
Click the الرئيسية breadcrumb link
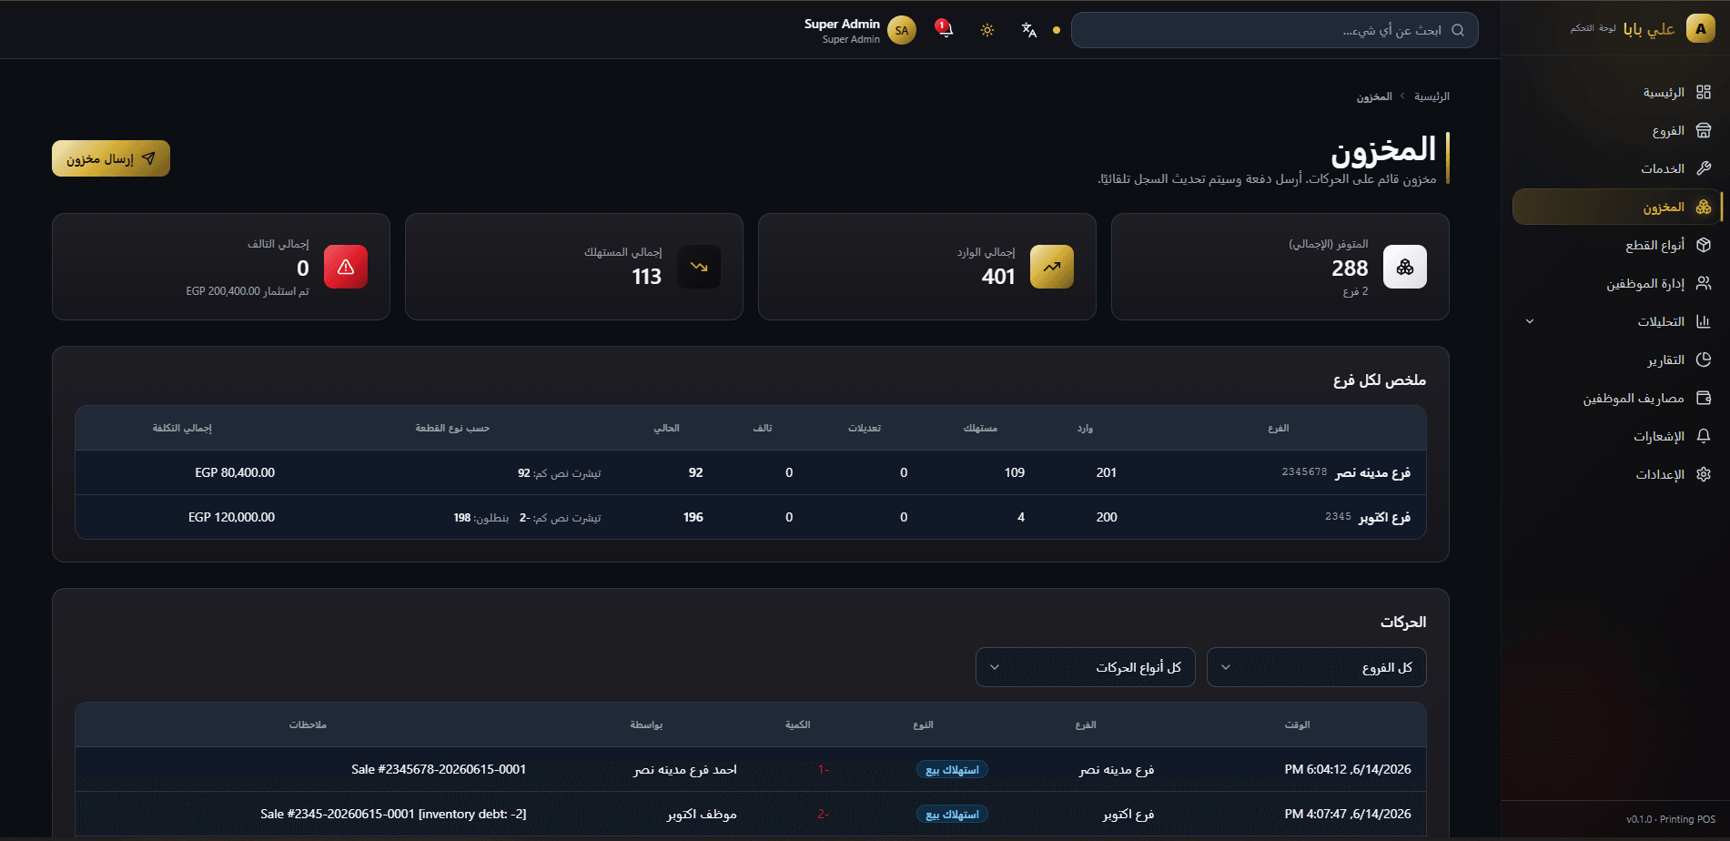coord(1432,96)
